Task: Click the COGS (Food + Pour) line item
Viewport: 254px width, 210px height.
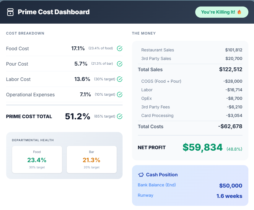Action: coord(190,81)
